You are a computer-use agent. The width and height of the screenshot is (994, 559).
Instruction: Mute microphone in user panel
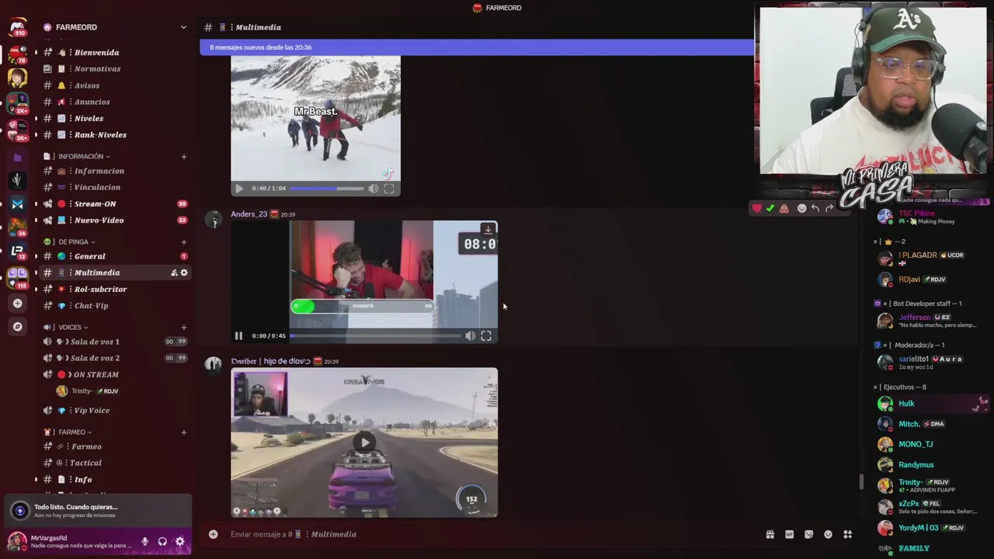[x=144, y=541]
